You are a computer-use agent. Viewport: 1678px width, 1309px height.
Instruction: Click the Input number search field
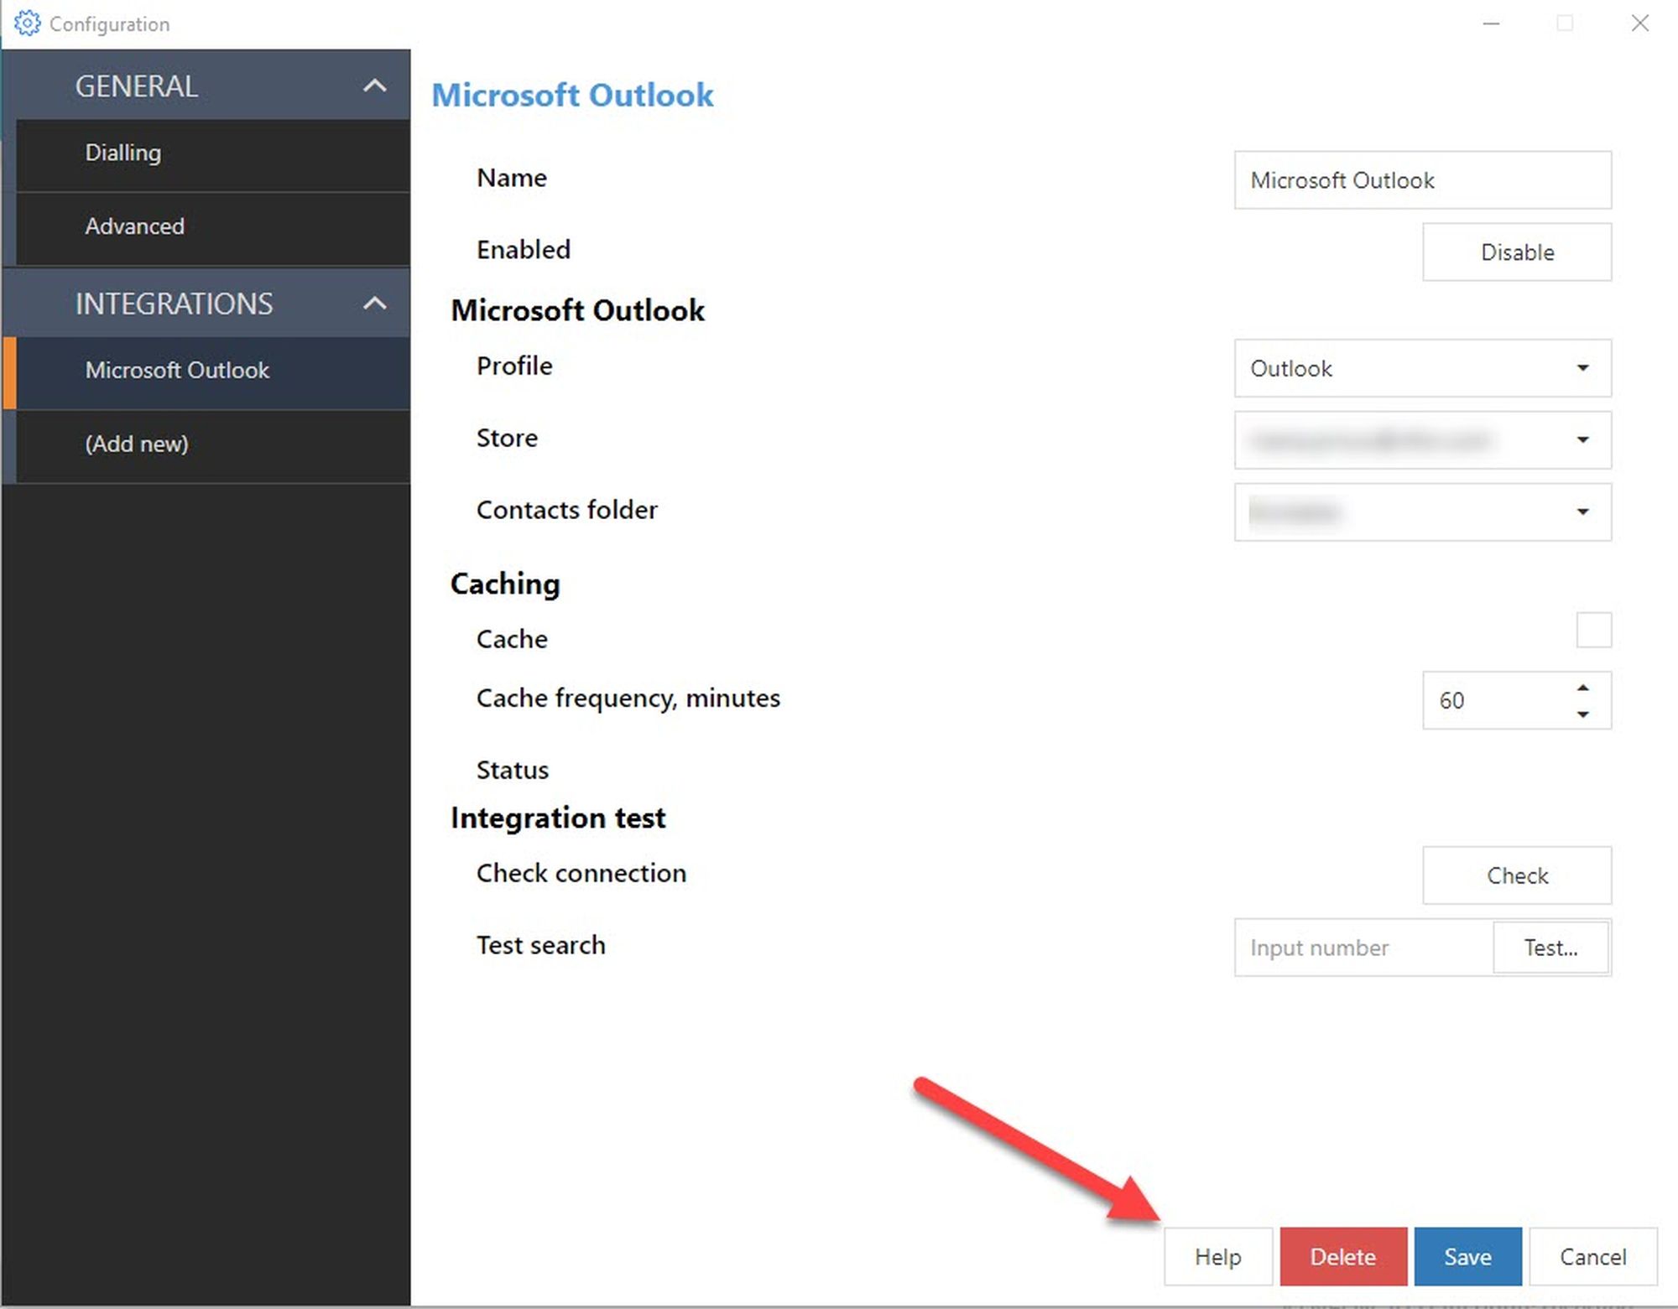coord(1363,948)
